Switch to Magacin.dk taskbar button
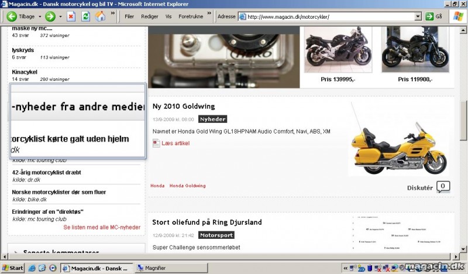Viewport: 468px width, 274px height. (x=97, y=268)
